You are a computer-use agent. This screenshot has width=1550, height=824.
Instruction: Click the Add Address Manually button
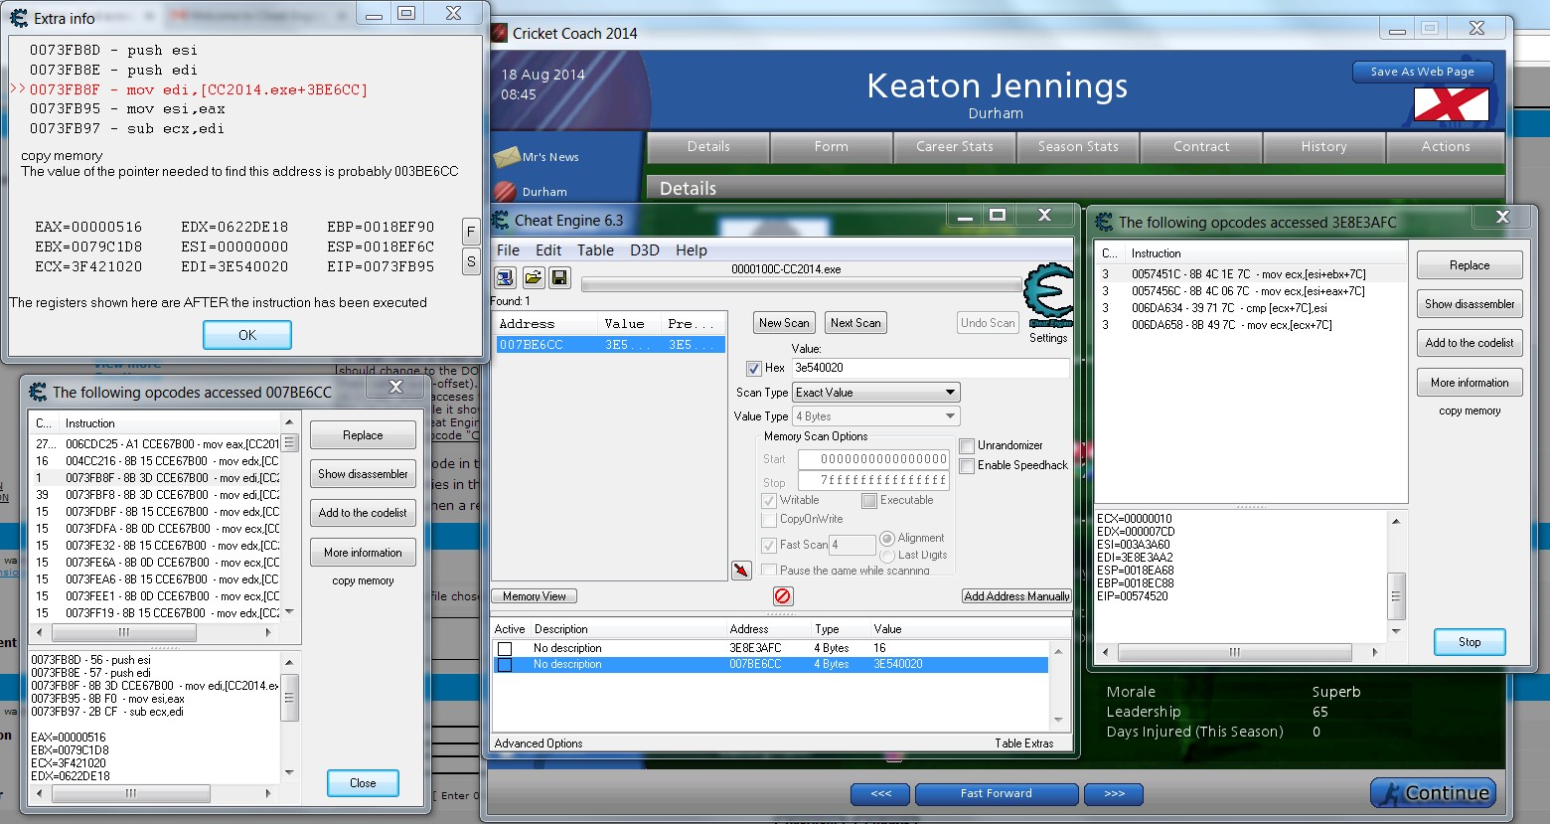(x=1016, y=596)
